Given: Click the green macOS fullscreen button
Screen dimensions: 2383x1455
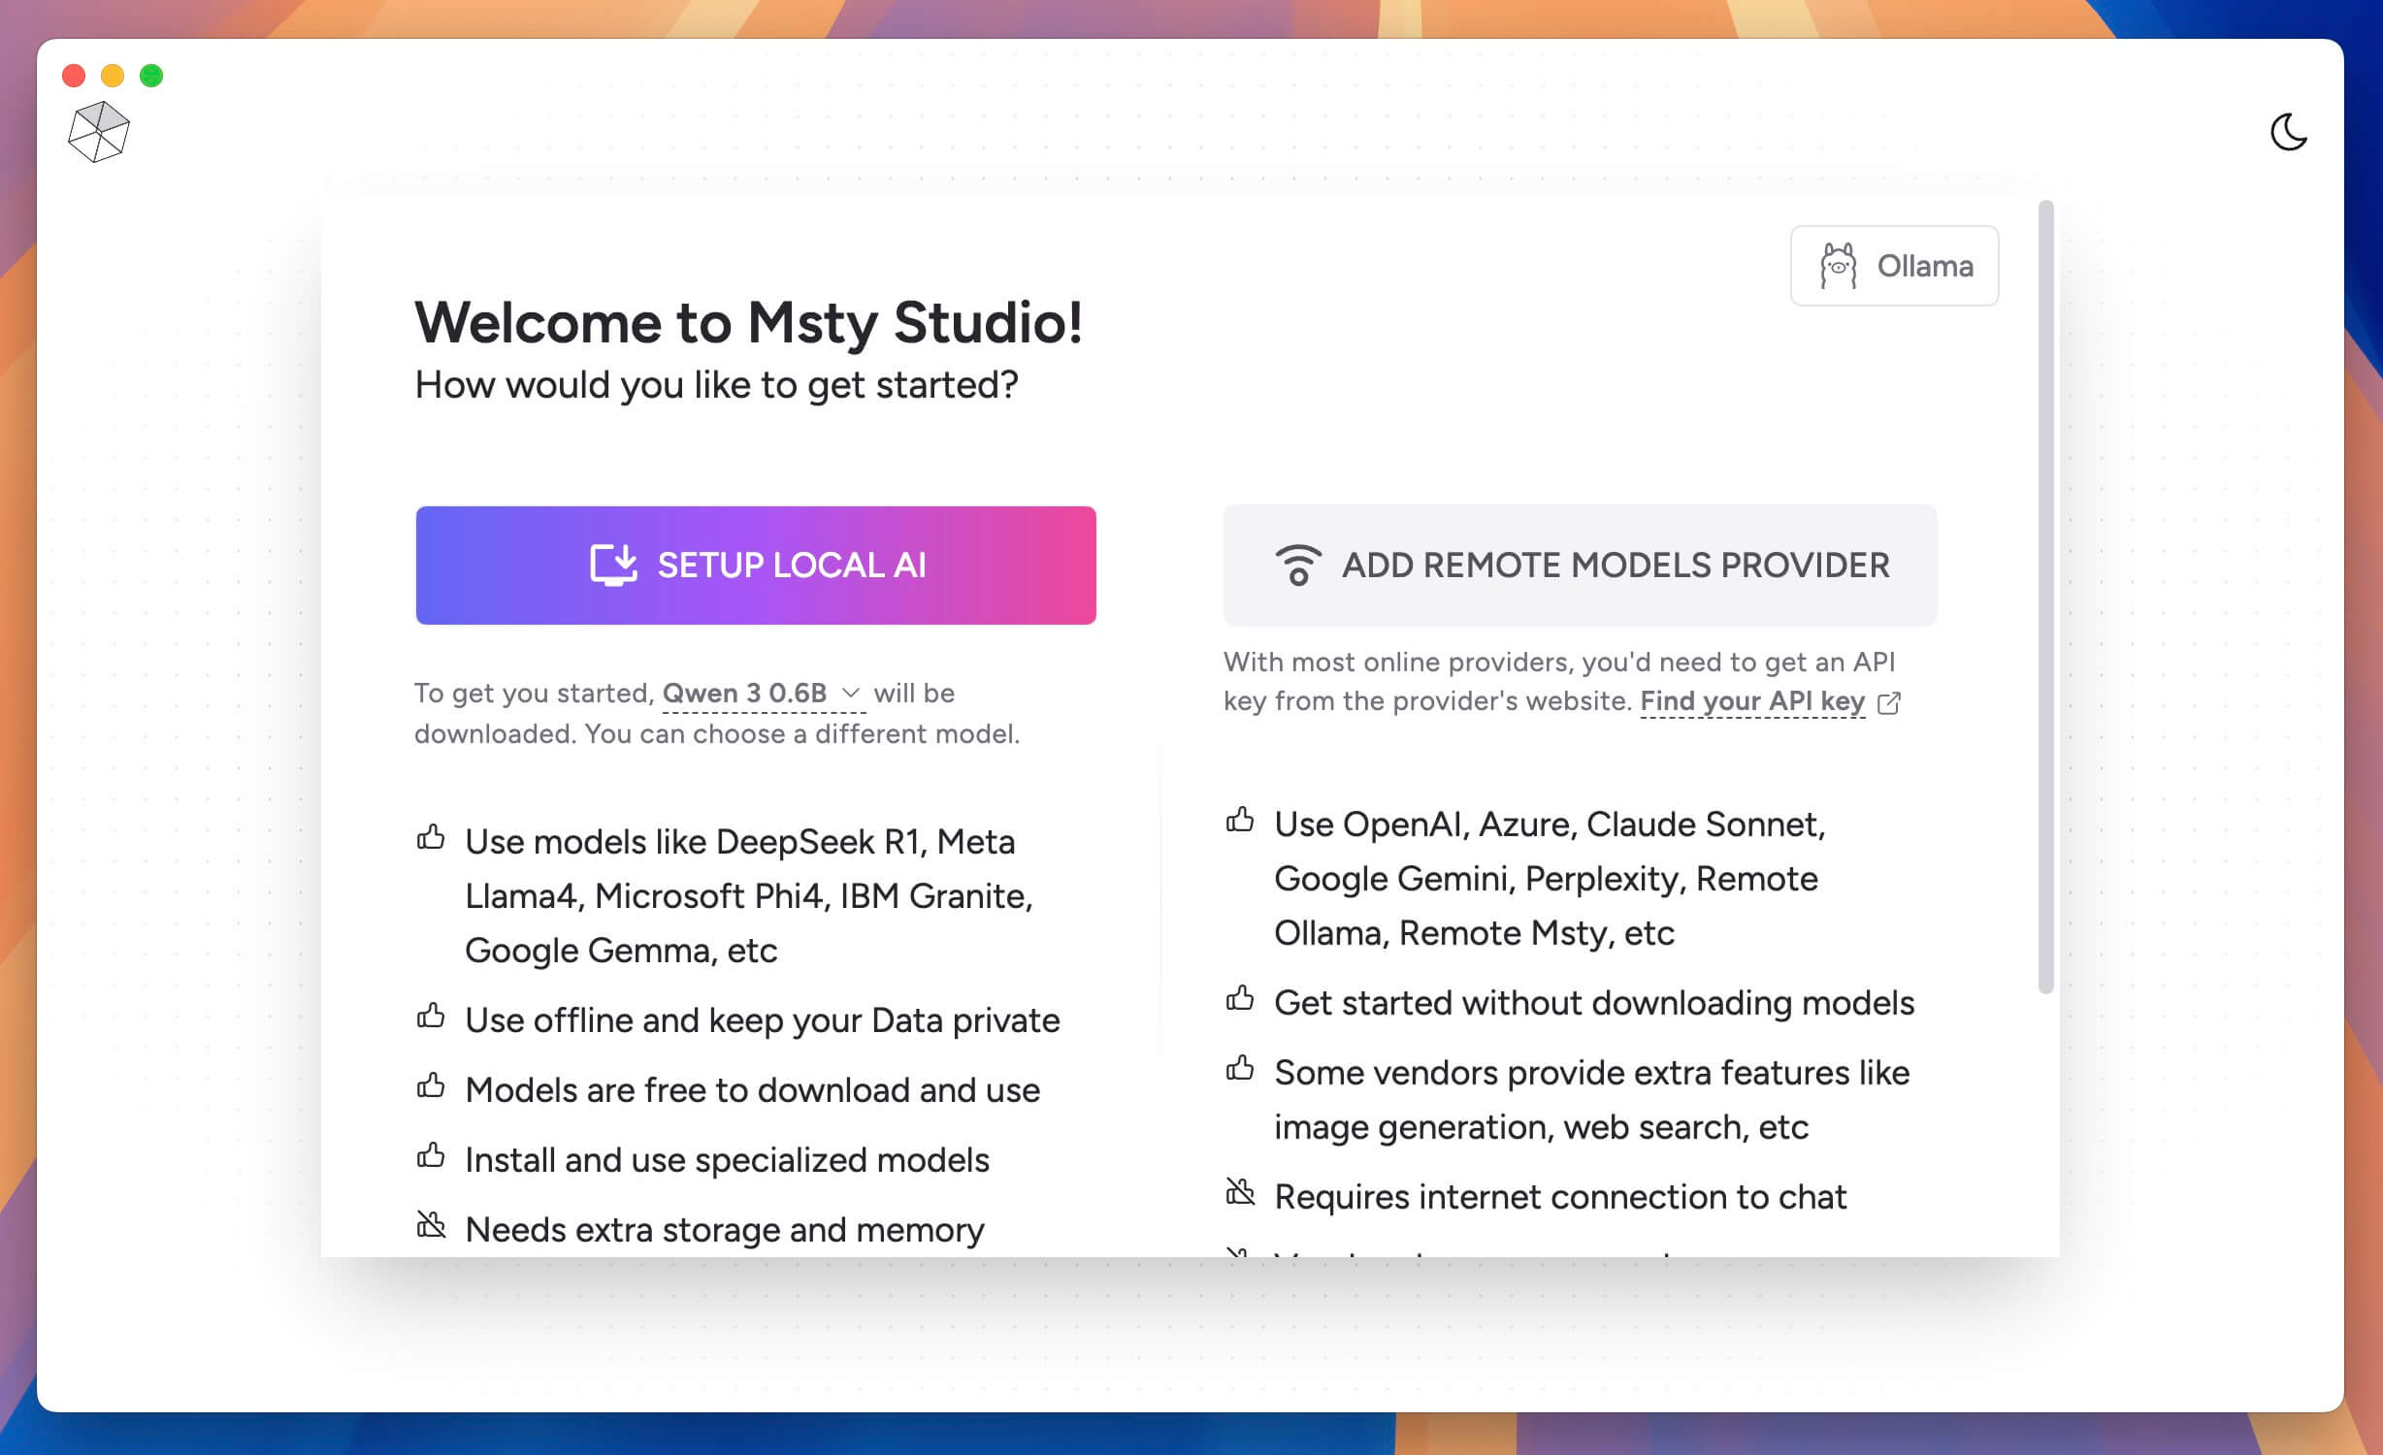Looking at the screenshot, I should click(151, 76).
